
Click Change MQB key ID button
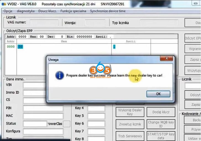(x=161, y=124)
